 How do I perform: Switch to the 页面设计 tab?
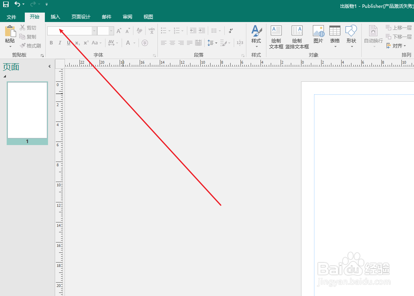pos(81,17)
